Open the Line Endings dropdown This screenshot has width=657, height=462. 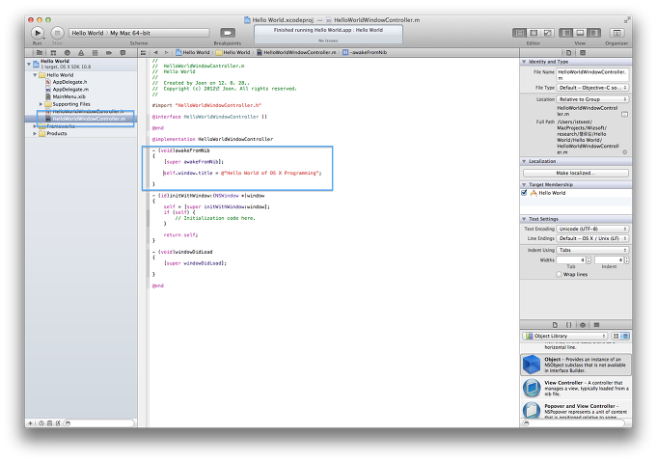[592, 238]
